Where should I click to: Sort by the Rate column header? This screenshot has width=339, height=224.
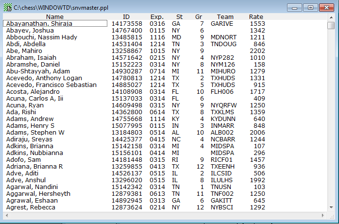point(256,17)
